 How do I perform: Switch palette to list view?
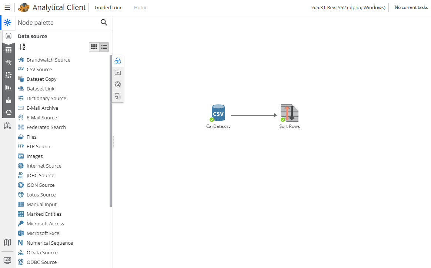point(104,47)
